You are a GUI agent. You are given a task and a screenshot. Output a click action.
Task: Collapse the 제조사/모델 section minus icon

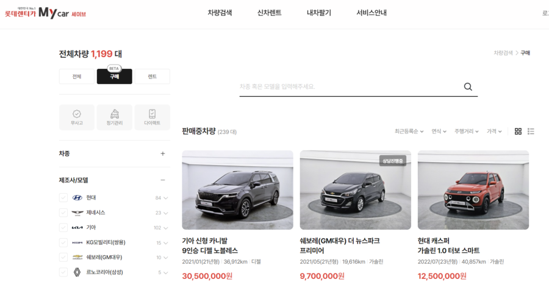[x=162, y=180]
